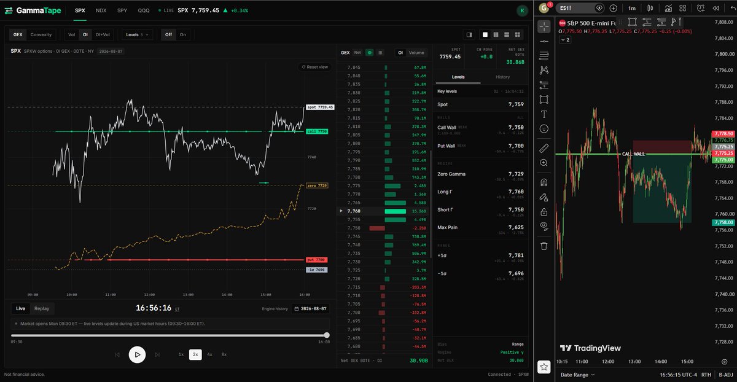Collapse the indicator legend showing 2

coord(565,39)
